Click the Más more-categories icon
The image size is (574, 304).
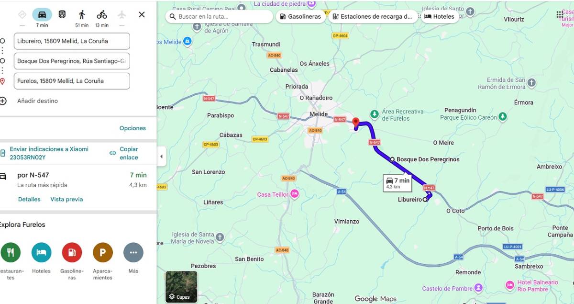(x=133, y=252)
